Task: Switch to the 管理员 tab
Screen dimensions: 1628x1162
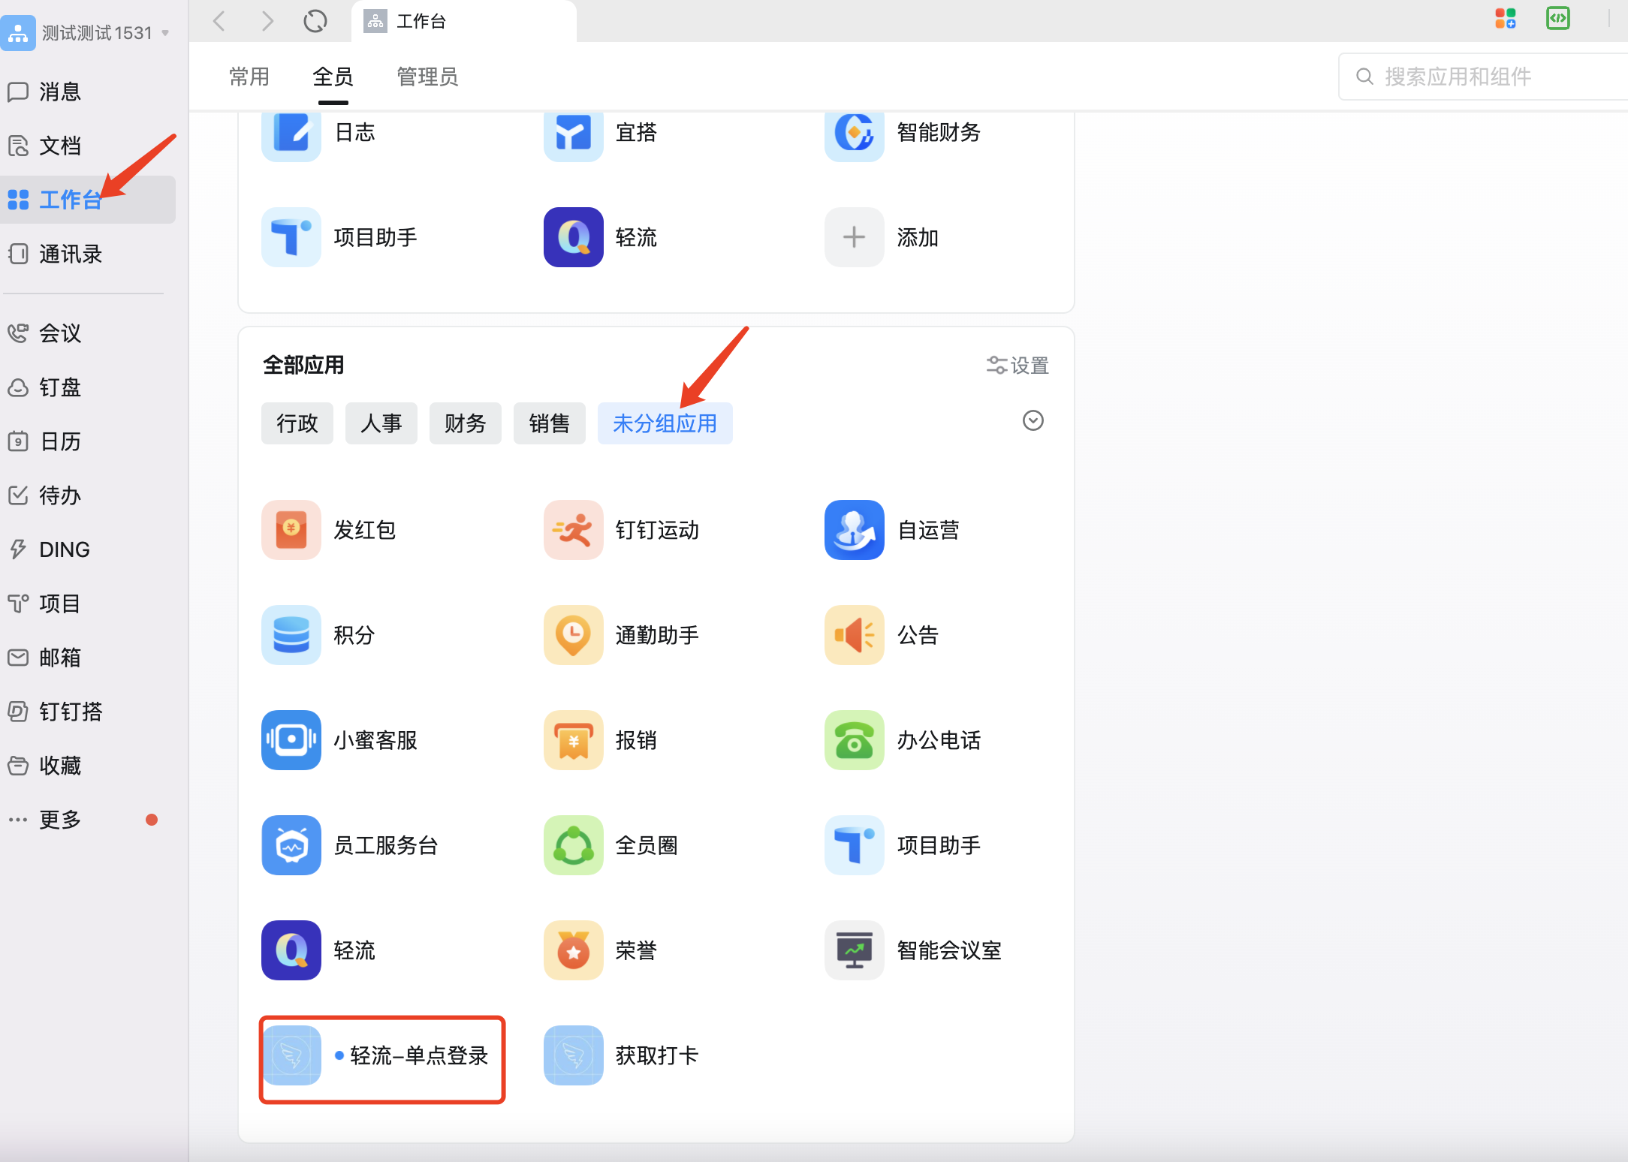Action: point(427,77)
